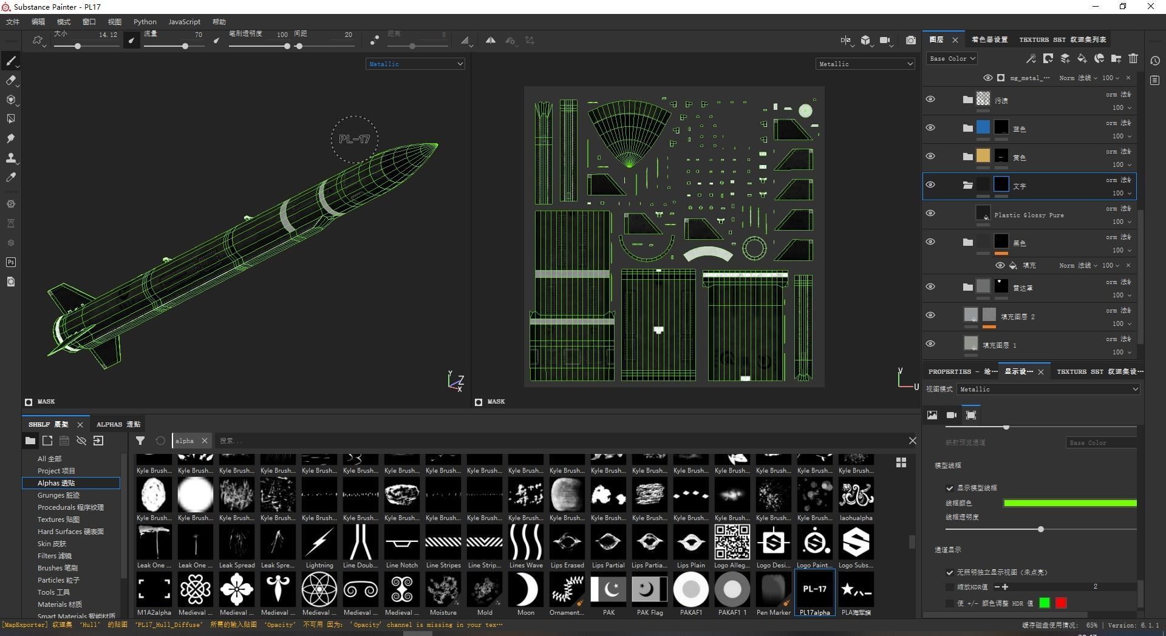The width and height of the screenshot is (1166, 636).
Task: Select the Grunges 脏迹 shelf category
Action: coord(58,495)
